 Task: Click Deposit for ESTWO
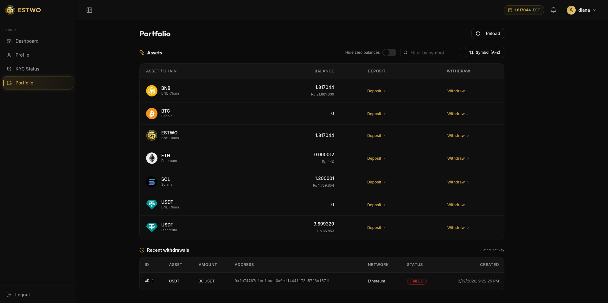click(x=376, y=136)
